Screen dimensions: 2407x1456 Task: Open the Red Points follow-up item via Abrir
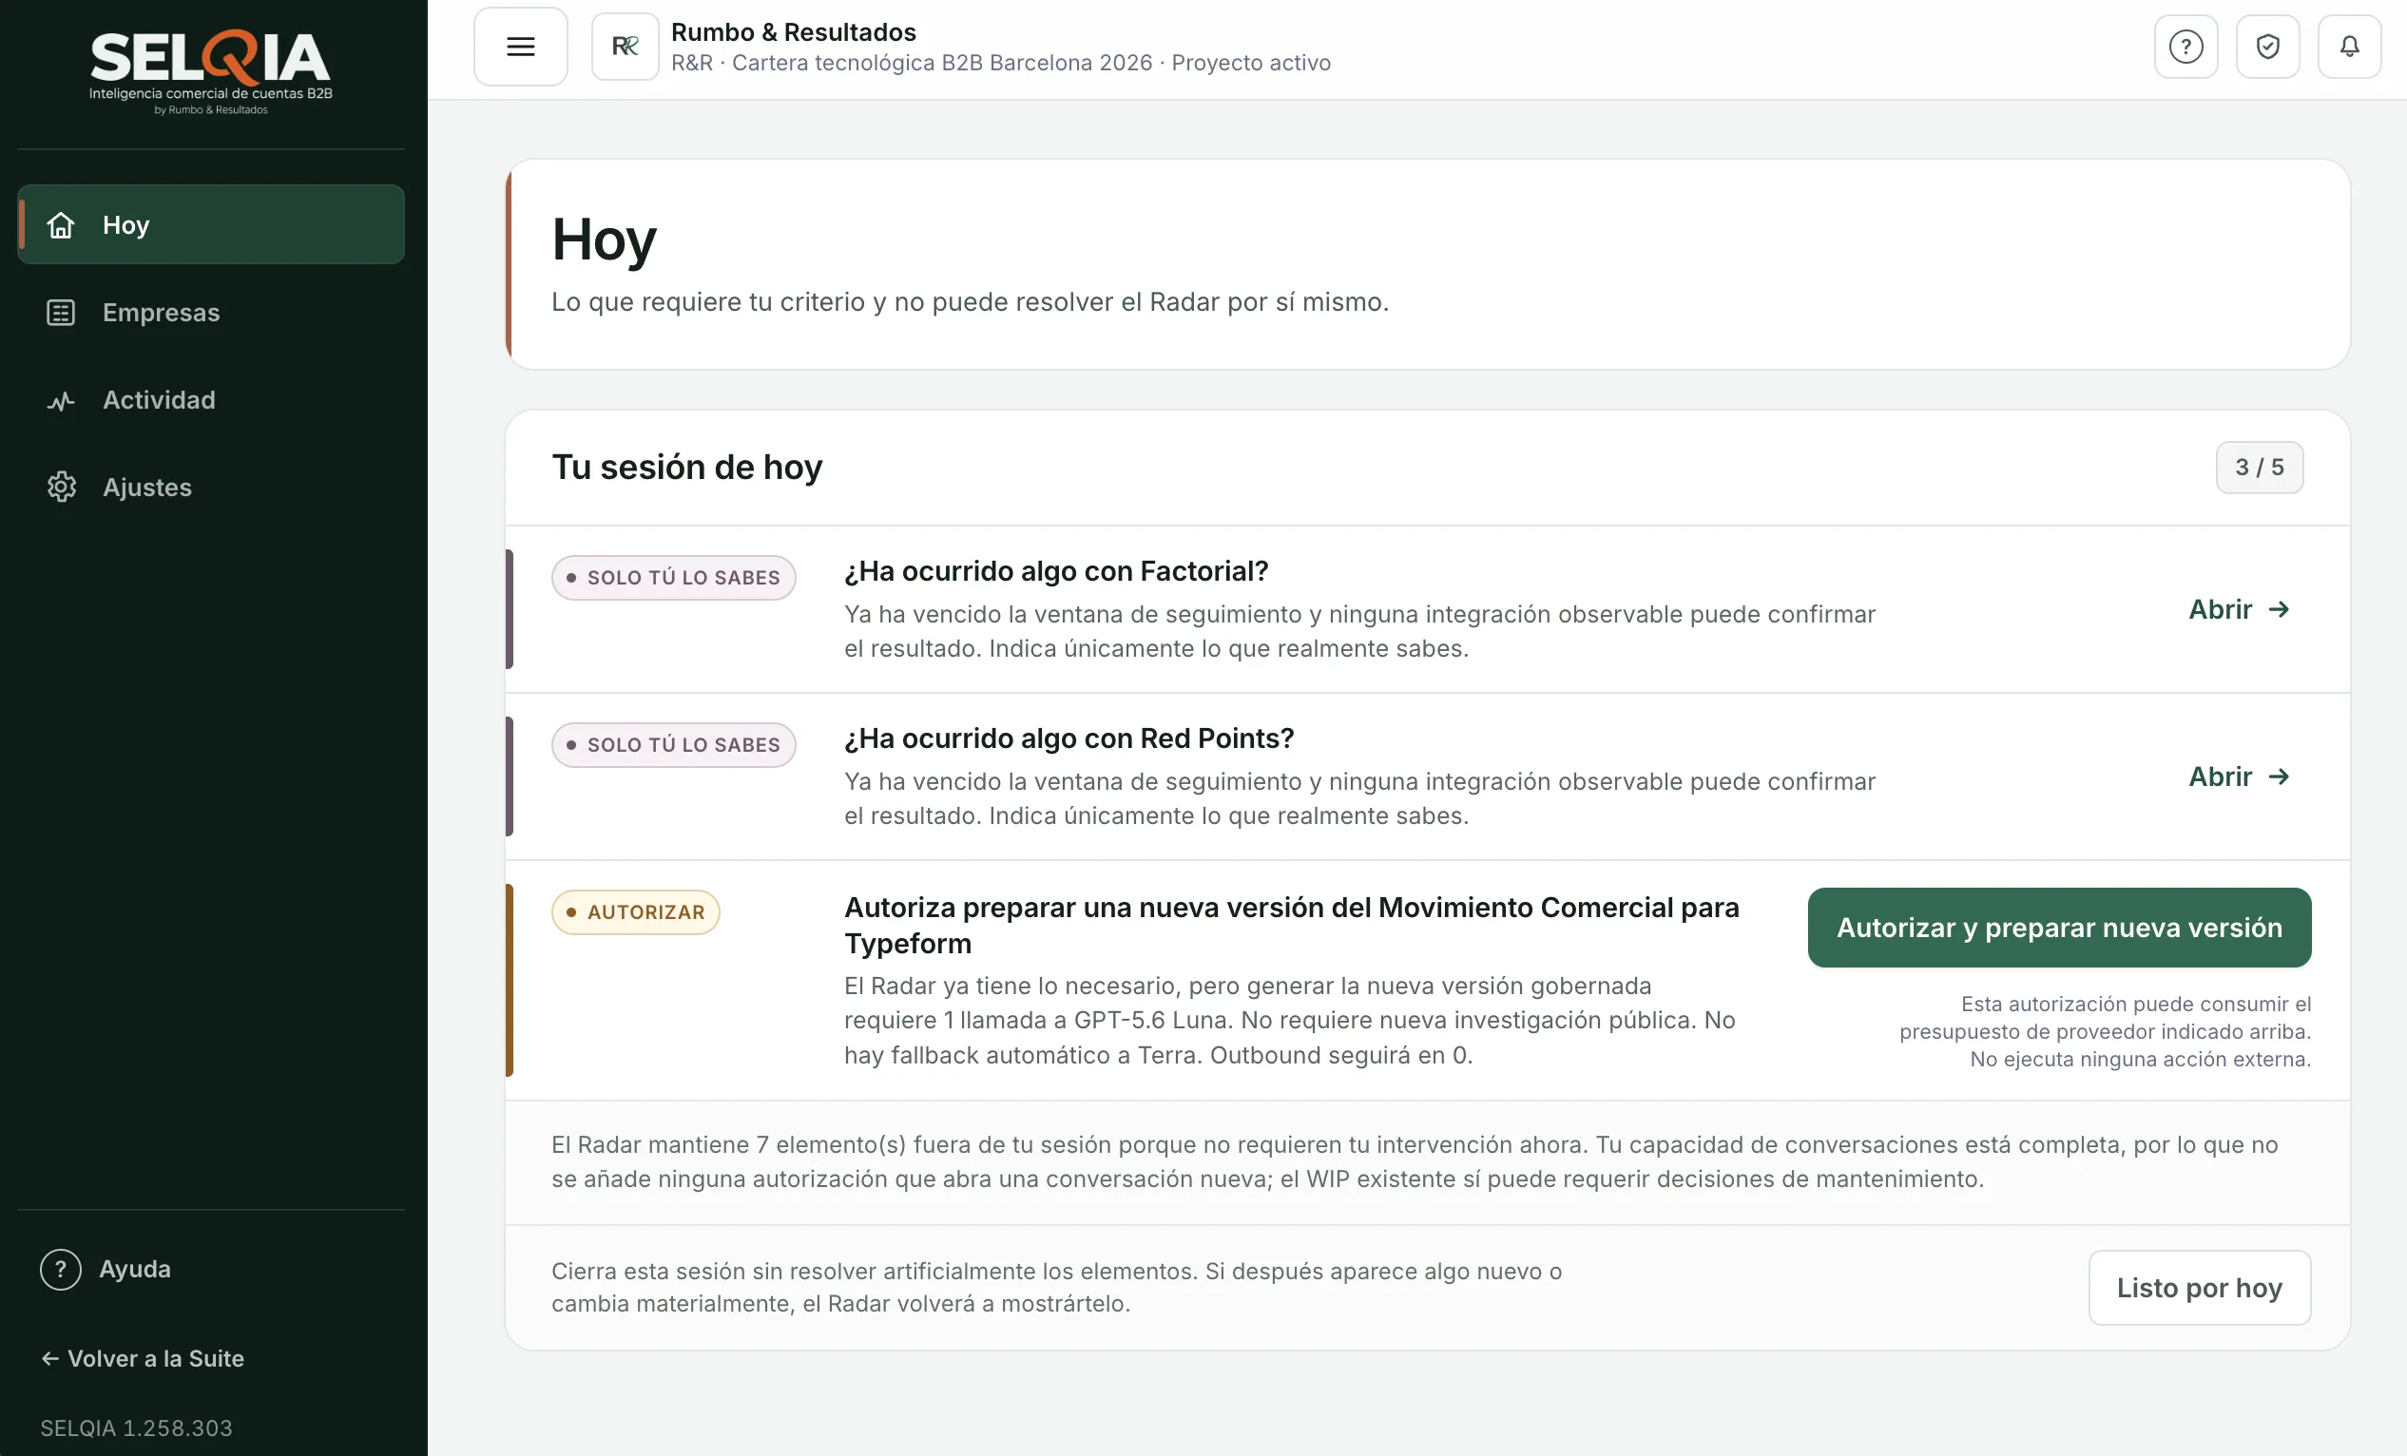[2240, 776]
